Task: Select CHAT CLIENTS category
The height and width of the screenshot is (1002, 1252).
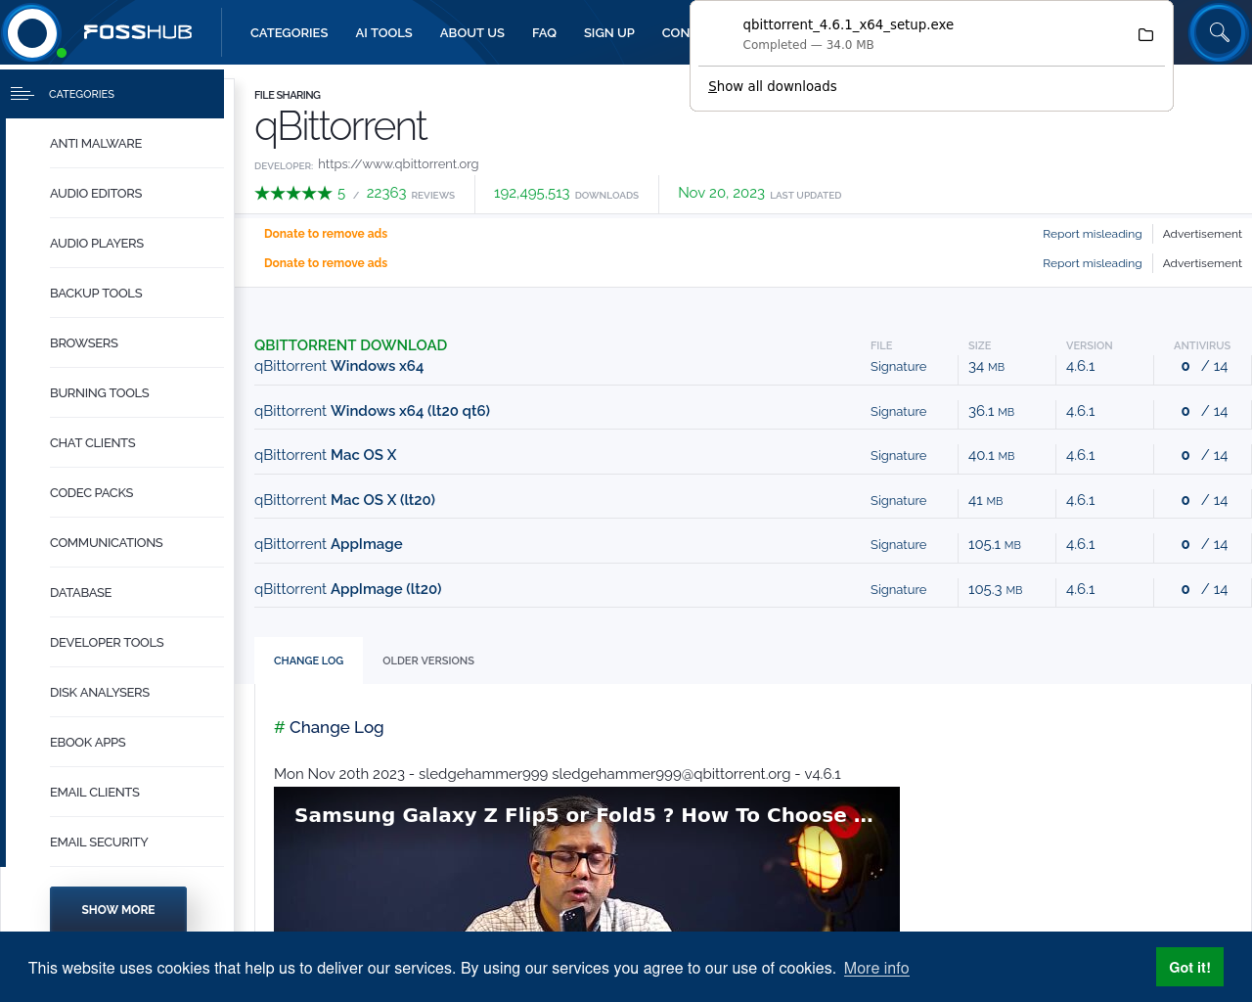Action: (93, 442)
